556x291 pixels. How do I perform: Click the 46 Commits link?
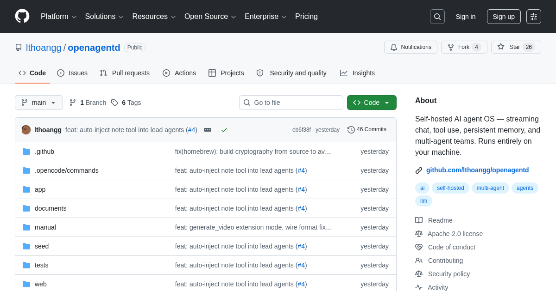point(367,130)
